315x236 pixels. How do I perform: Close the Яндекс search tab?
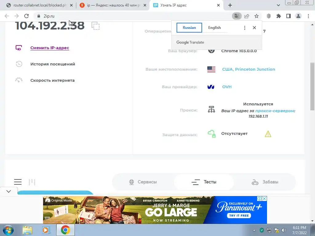[x=145, y=6]
